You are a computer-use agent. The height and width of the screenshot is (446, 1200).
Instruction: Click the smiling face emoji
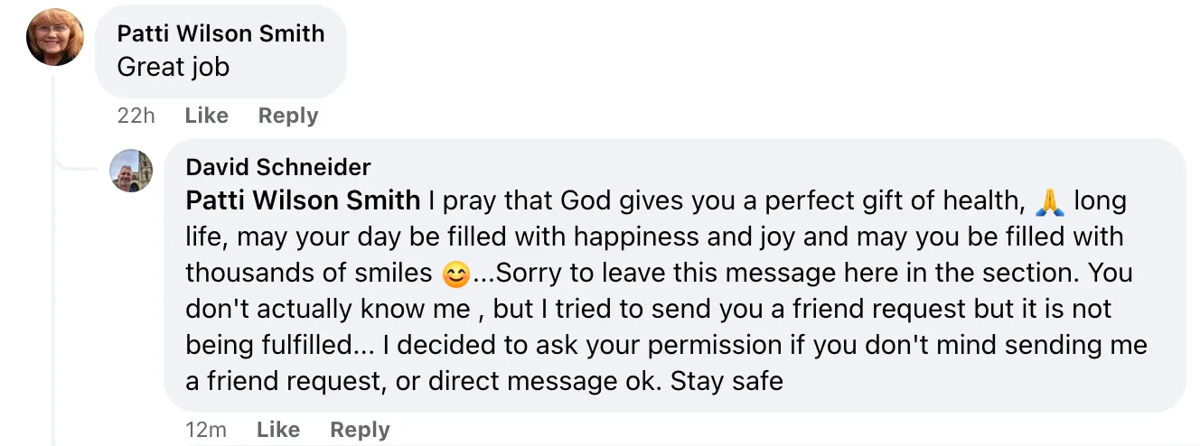click(457, 273)
